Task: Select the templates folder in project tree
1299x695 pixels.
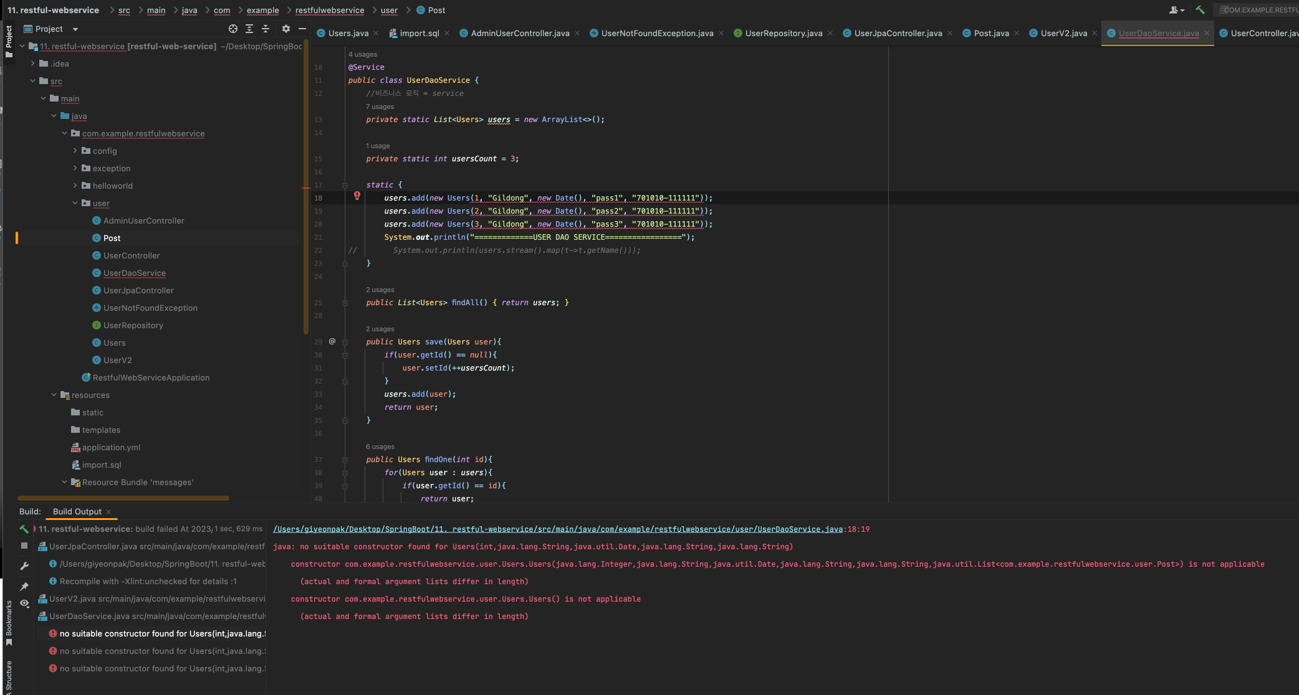Action: click(x=101, y=430)
